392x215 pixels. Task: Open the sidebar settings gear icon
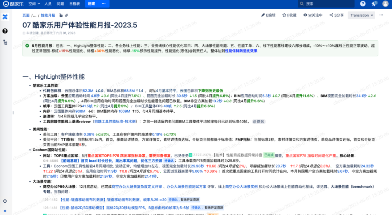coord(5,201)
